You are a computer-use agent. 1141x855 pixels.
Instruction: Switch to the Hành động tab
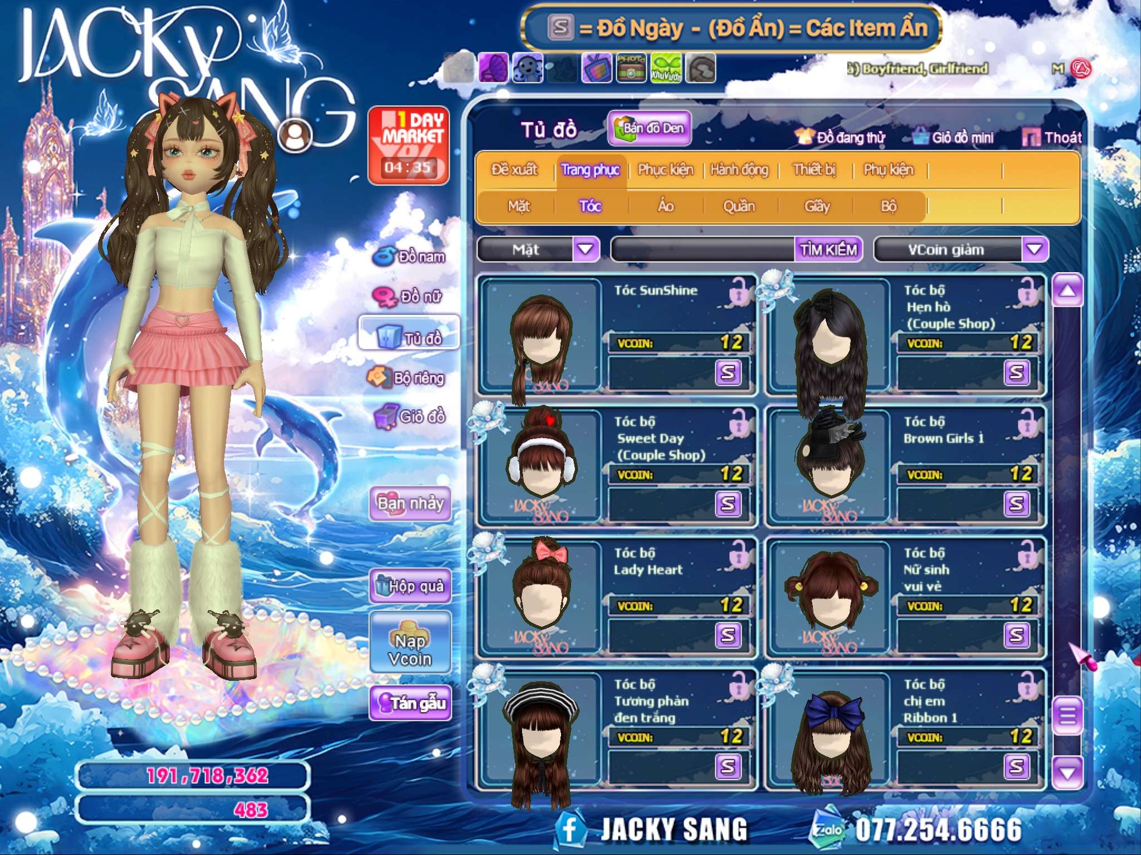coord(739,170)
